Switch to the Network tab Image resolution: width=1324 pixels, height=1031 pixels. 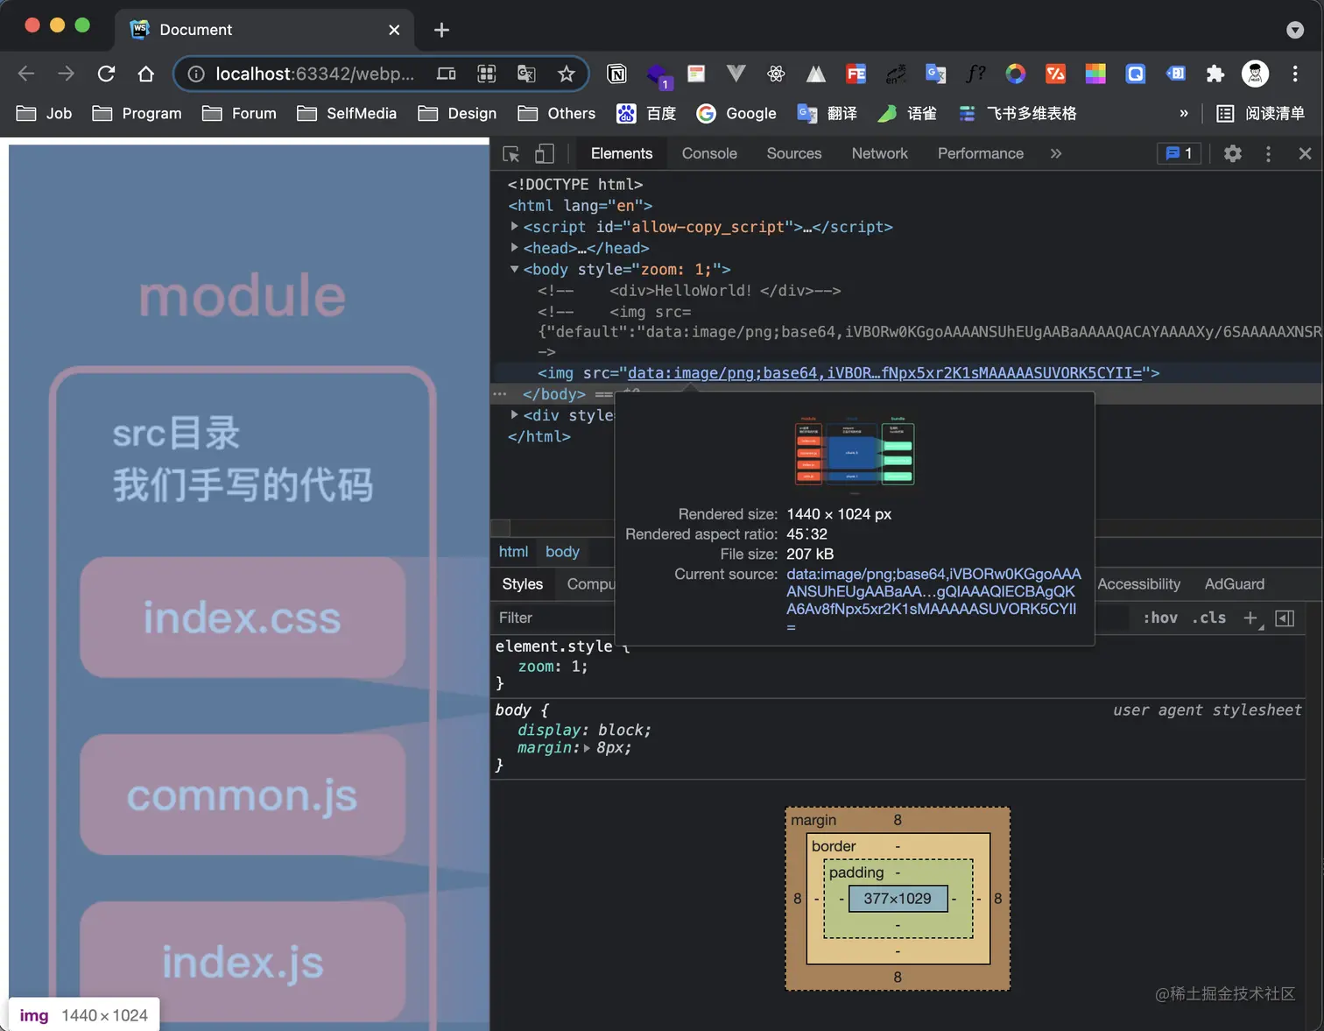point(879,153)
